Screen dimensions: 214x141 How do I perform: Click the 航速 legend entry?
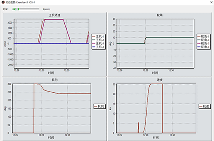[204, 106]
